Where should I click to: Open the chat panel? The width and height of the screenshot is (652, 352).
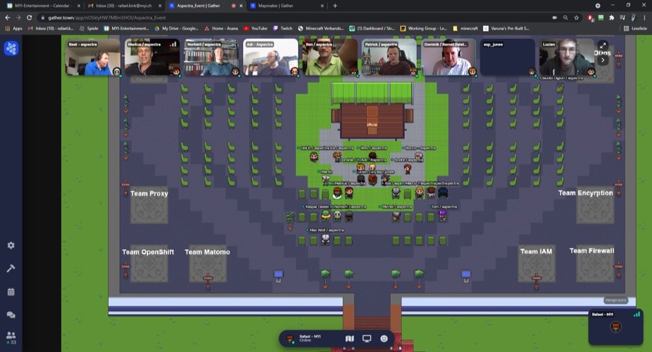point(11,315)
